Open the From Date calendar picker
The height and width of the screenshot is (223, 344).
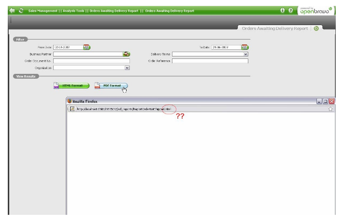tap(86, 47)
